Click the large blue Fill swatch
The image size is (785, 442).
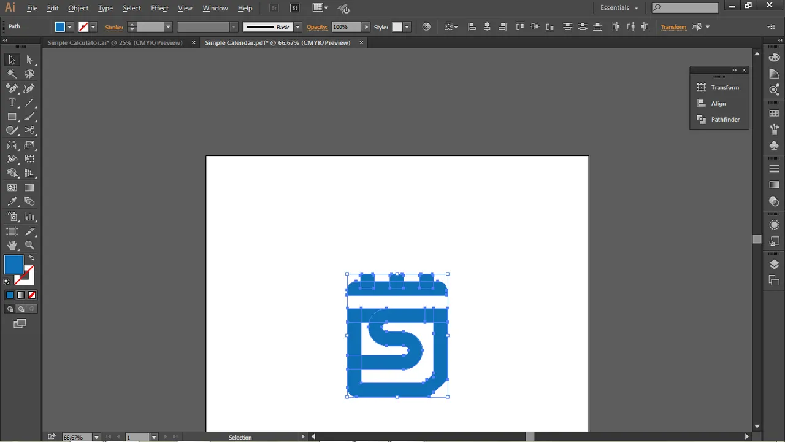13,265
